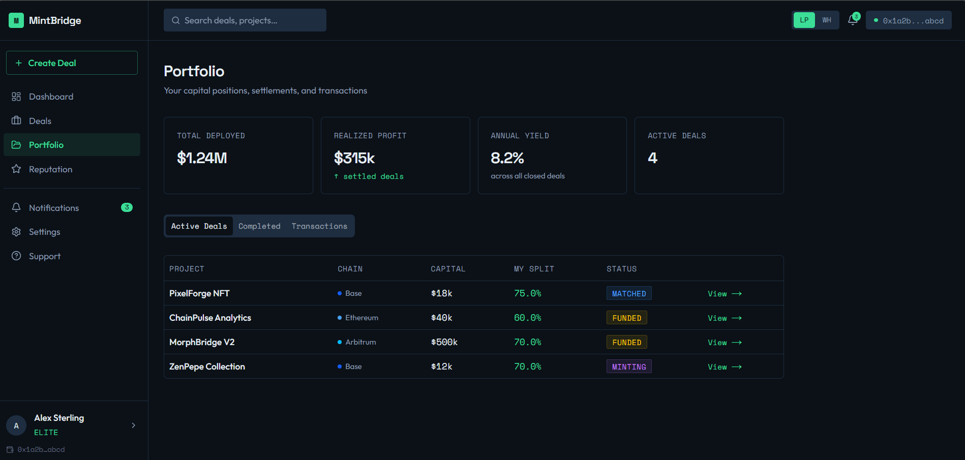Open the Transactions tab

pyautogui.click(x=319, y=226)
